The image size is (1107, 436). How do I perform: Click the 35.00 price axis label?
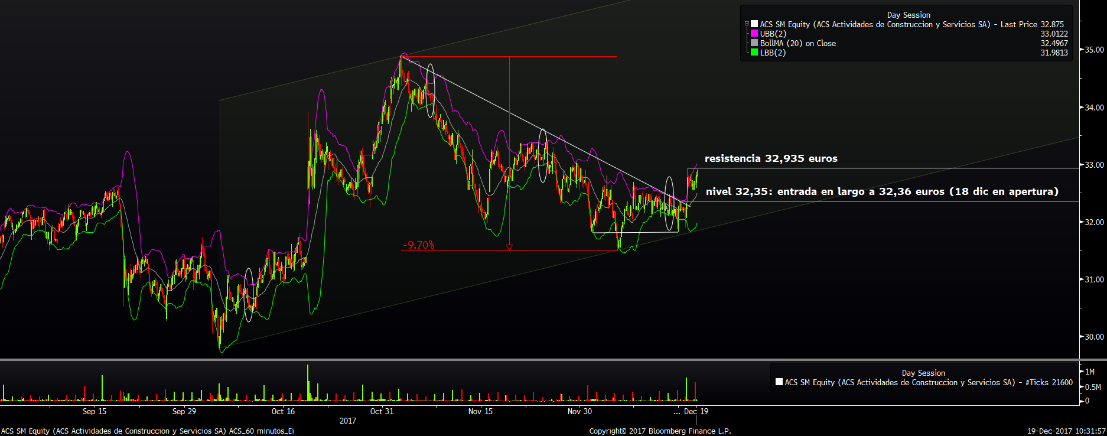[x=1094, y=50]
